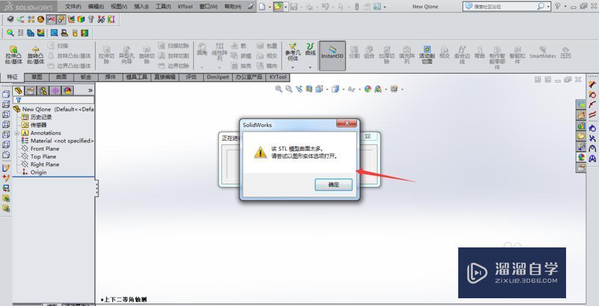
Task: Click the Help question mark icon
Action: (558, 6)
